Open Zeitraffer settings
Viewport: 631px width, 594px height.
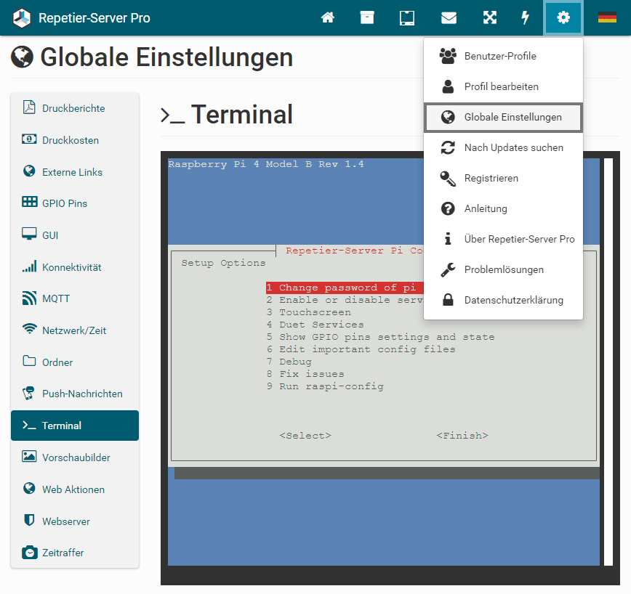[75, 553]
